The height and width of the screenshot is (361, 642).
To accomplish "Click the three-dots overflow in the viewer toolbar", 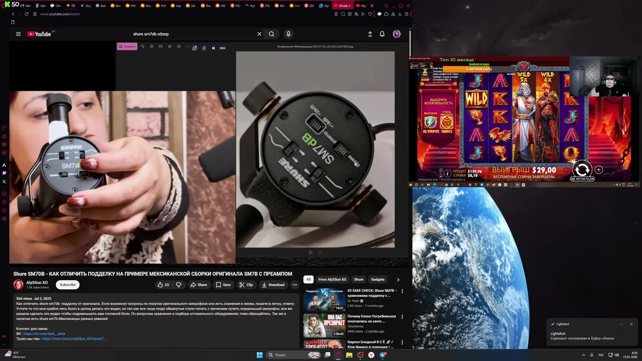I will tap(188, 47).
